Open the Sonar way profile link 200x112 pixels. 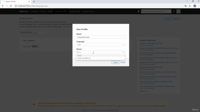[27, 46]
